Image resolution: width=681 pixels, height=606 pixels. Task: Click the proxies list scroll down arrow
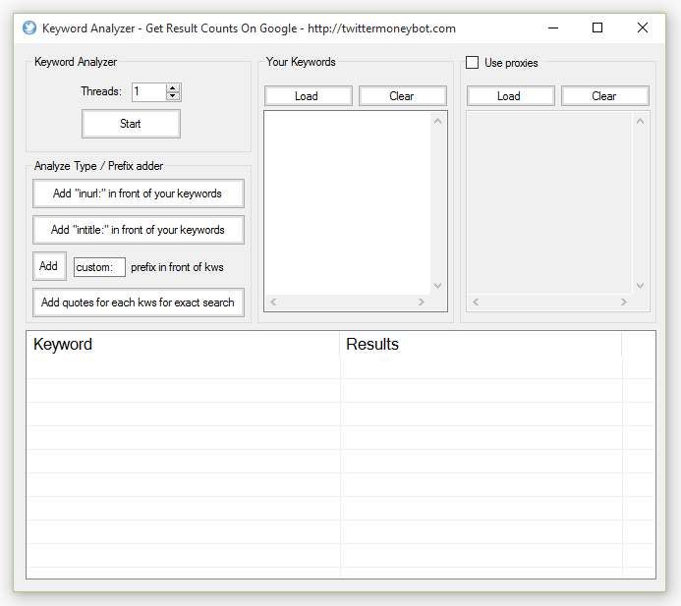tap(640, 285)
